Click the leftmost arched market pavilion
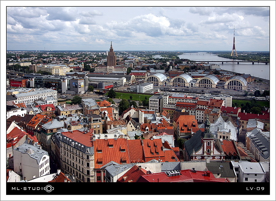 (155, 79)
